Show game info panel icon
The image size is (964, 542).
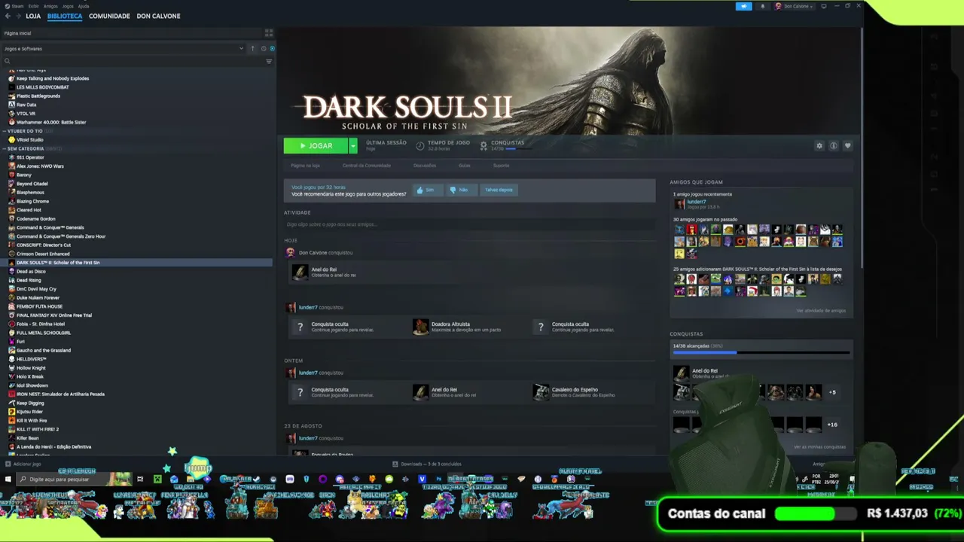[x=833, y=146]
